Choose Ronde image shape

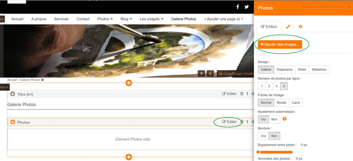click(281, 103)
